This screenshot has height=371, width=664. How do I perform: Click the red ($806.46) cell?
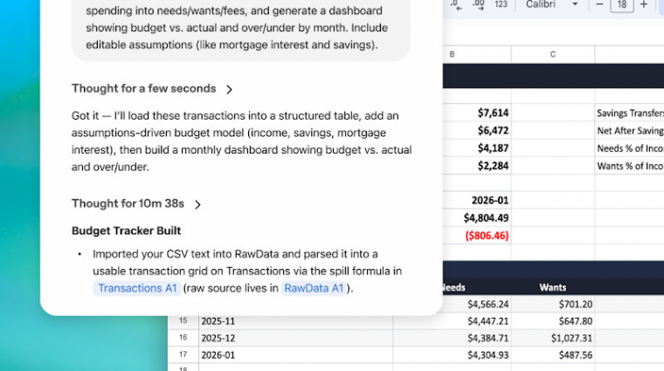pos(477,236)
